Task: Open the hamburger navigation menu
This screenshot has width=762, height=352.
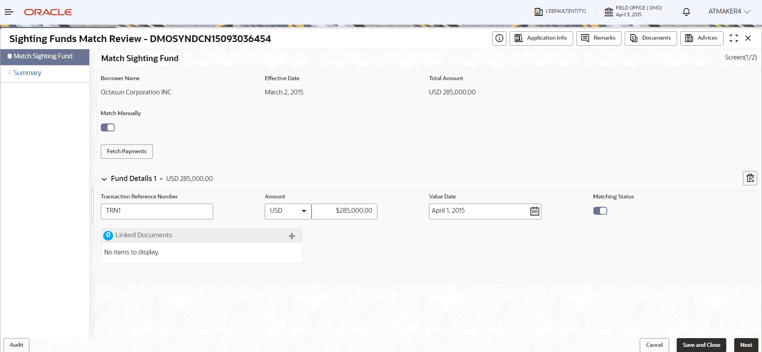Action: (9, 12)
